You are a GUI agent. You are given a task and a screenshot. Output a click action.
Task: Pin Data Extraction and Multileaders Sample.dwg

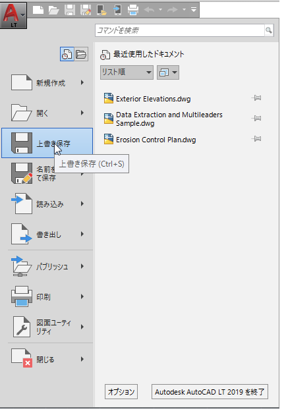[x=256, y=118]
